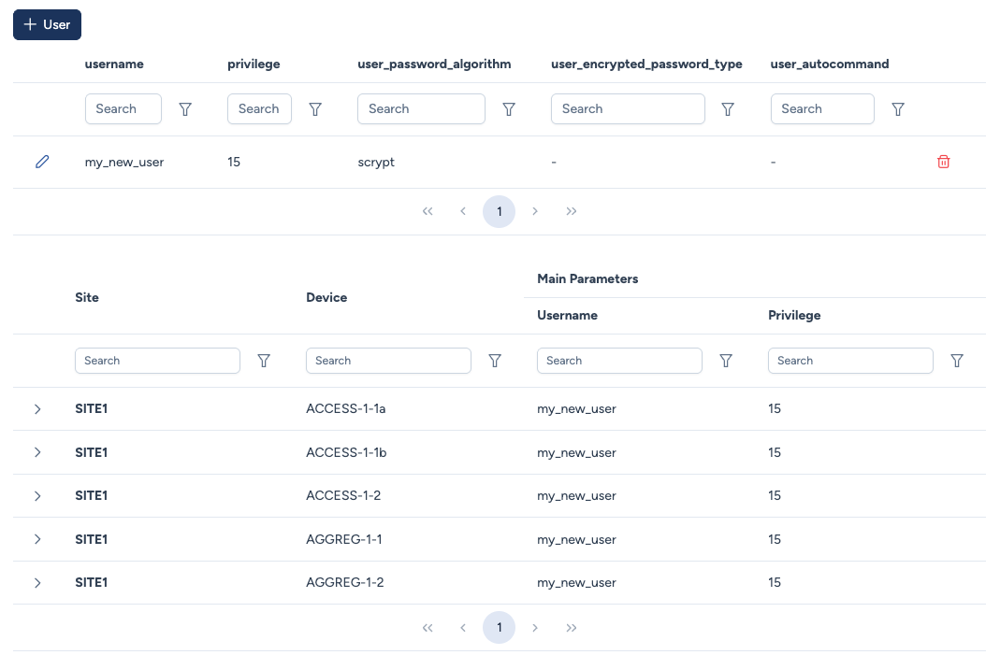
Task: Expand the ACCESS-1-2 row chevron
Action: tap(37, 496)
